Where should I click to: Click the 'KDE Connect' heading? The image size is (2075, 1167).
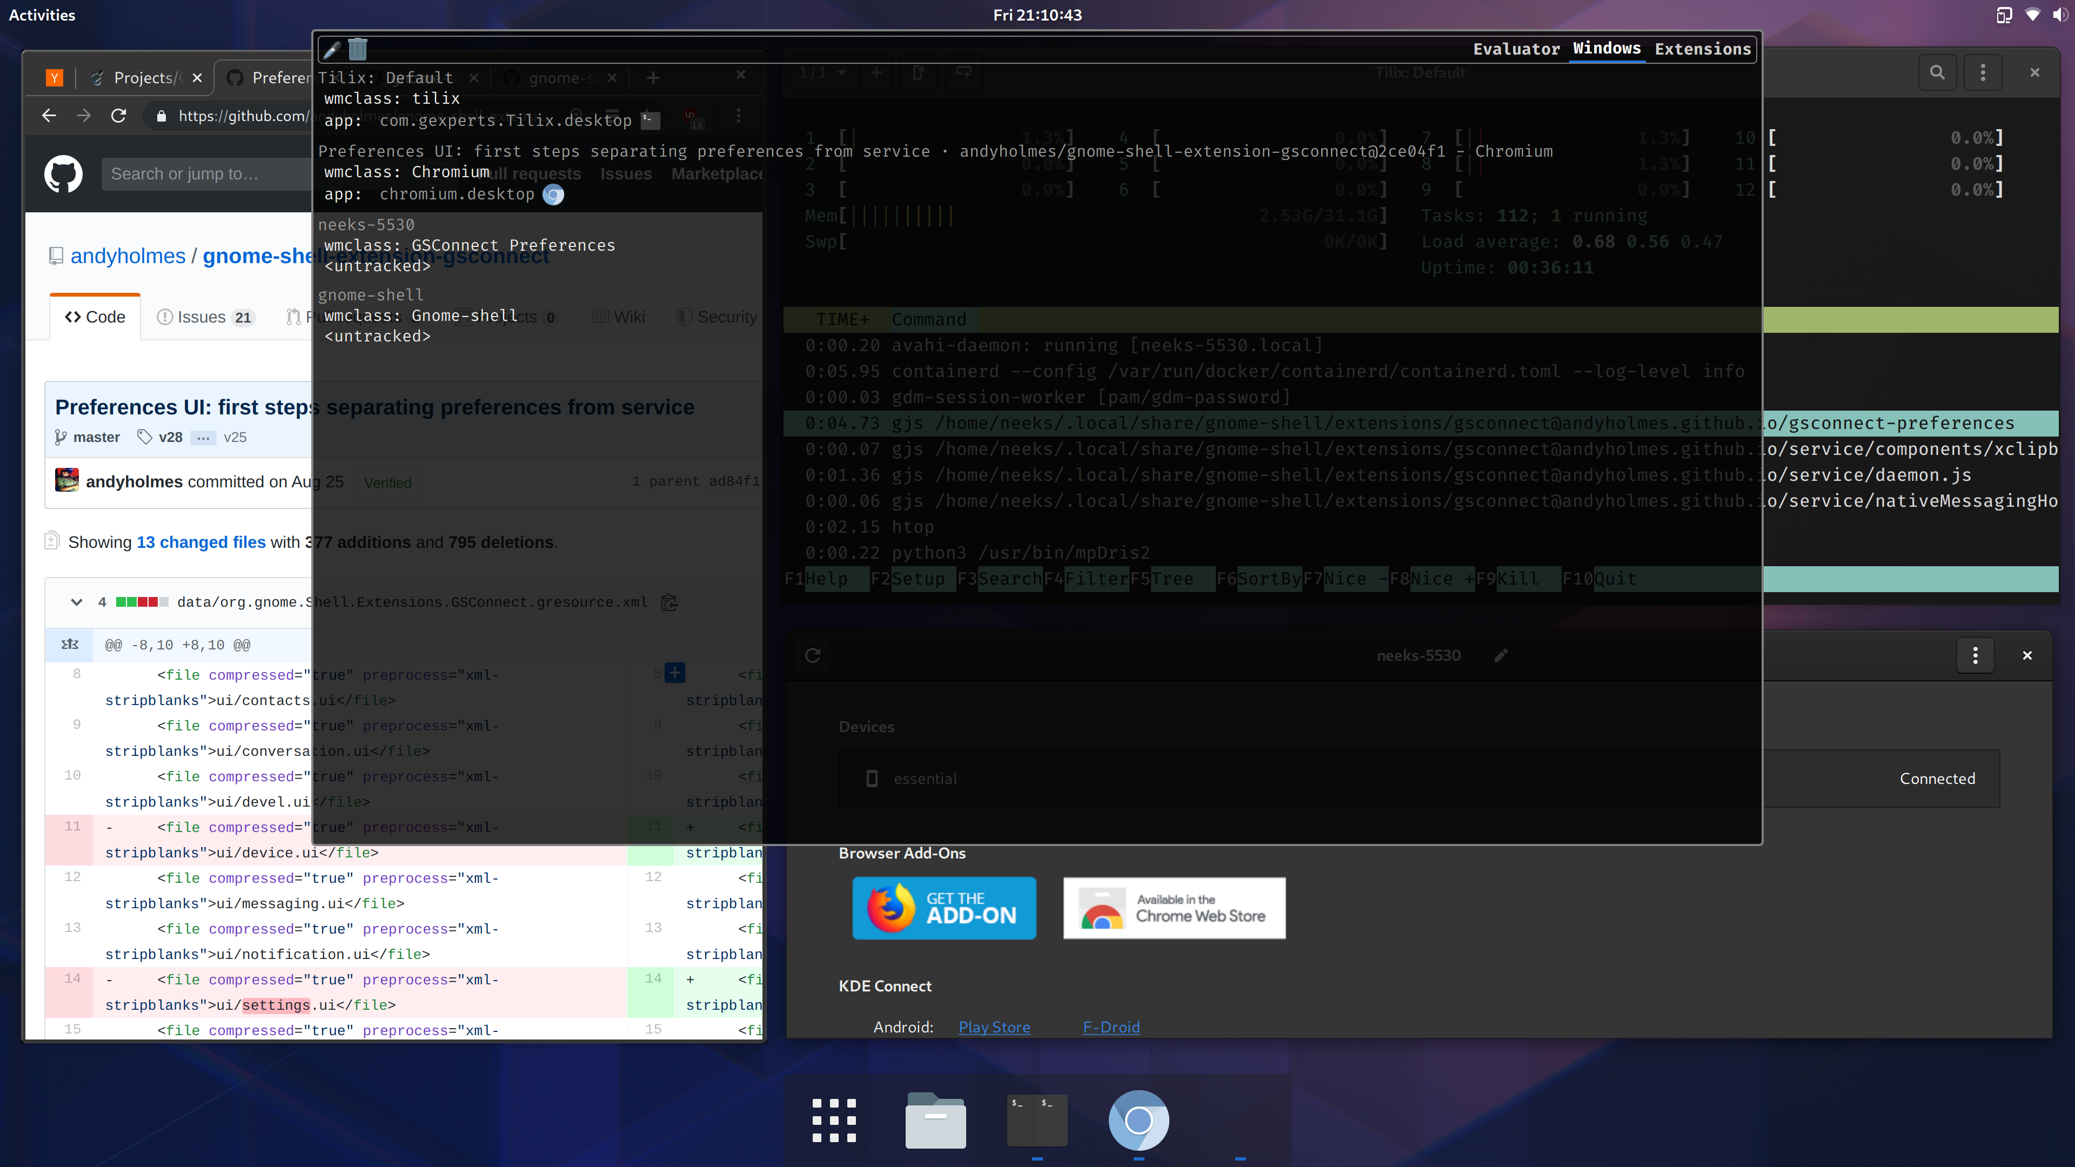tap(885, 986)
